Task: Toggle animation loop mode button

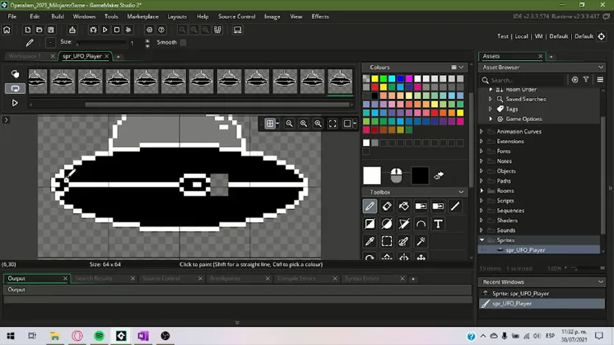Action: [15, 89]
